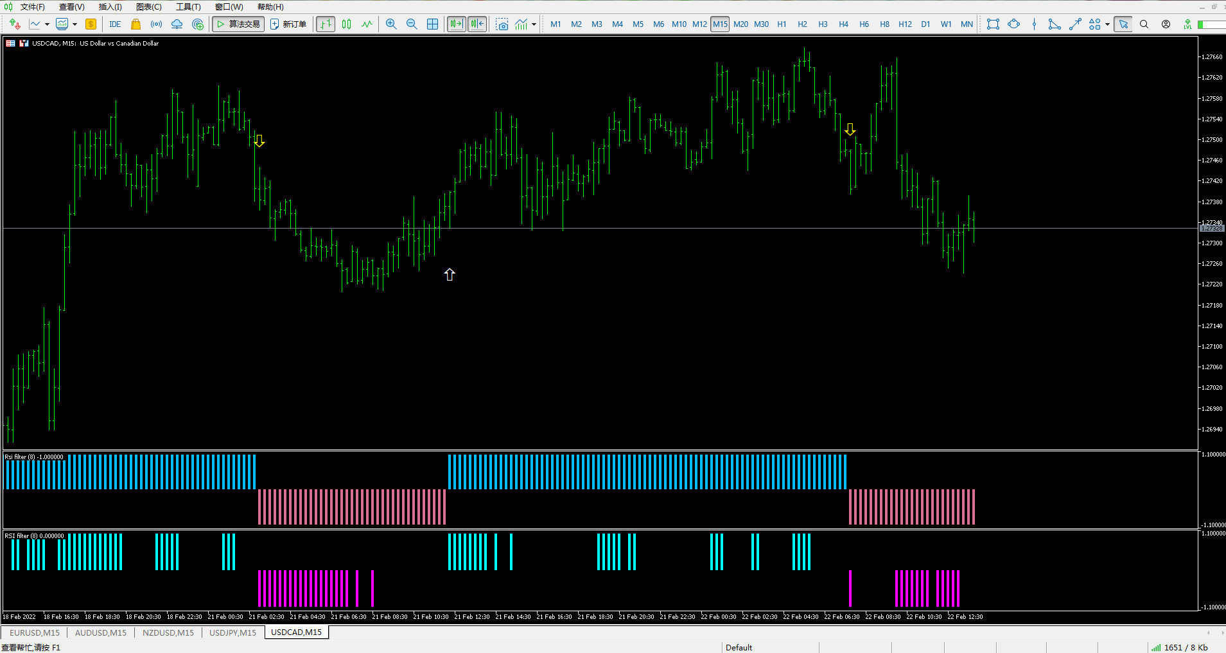This screenshot has height=653, width=1226.
Task: Toggle chart shift from right edge
Action: 477,24
